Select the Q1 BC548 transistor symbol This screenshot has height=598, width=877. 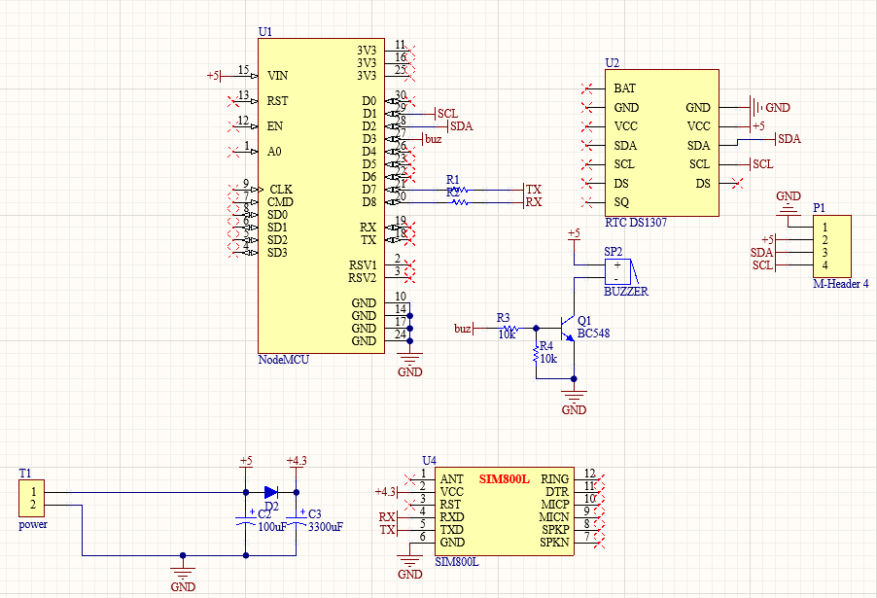[567, 329]
